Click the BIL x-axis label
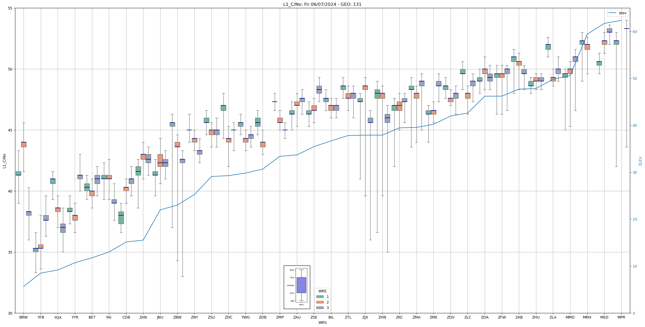Viewport: 645px width, 327px height. [x=331, y=317]
